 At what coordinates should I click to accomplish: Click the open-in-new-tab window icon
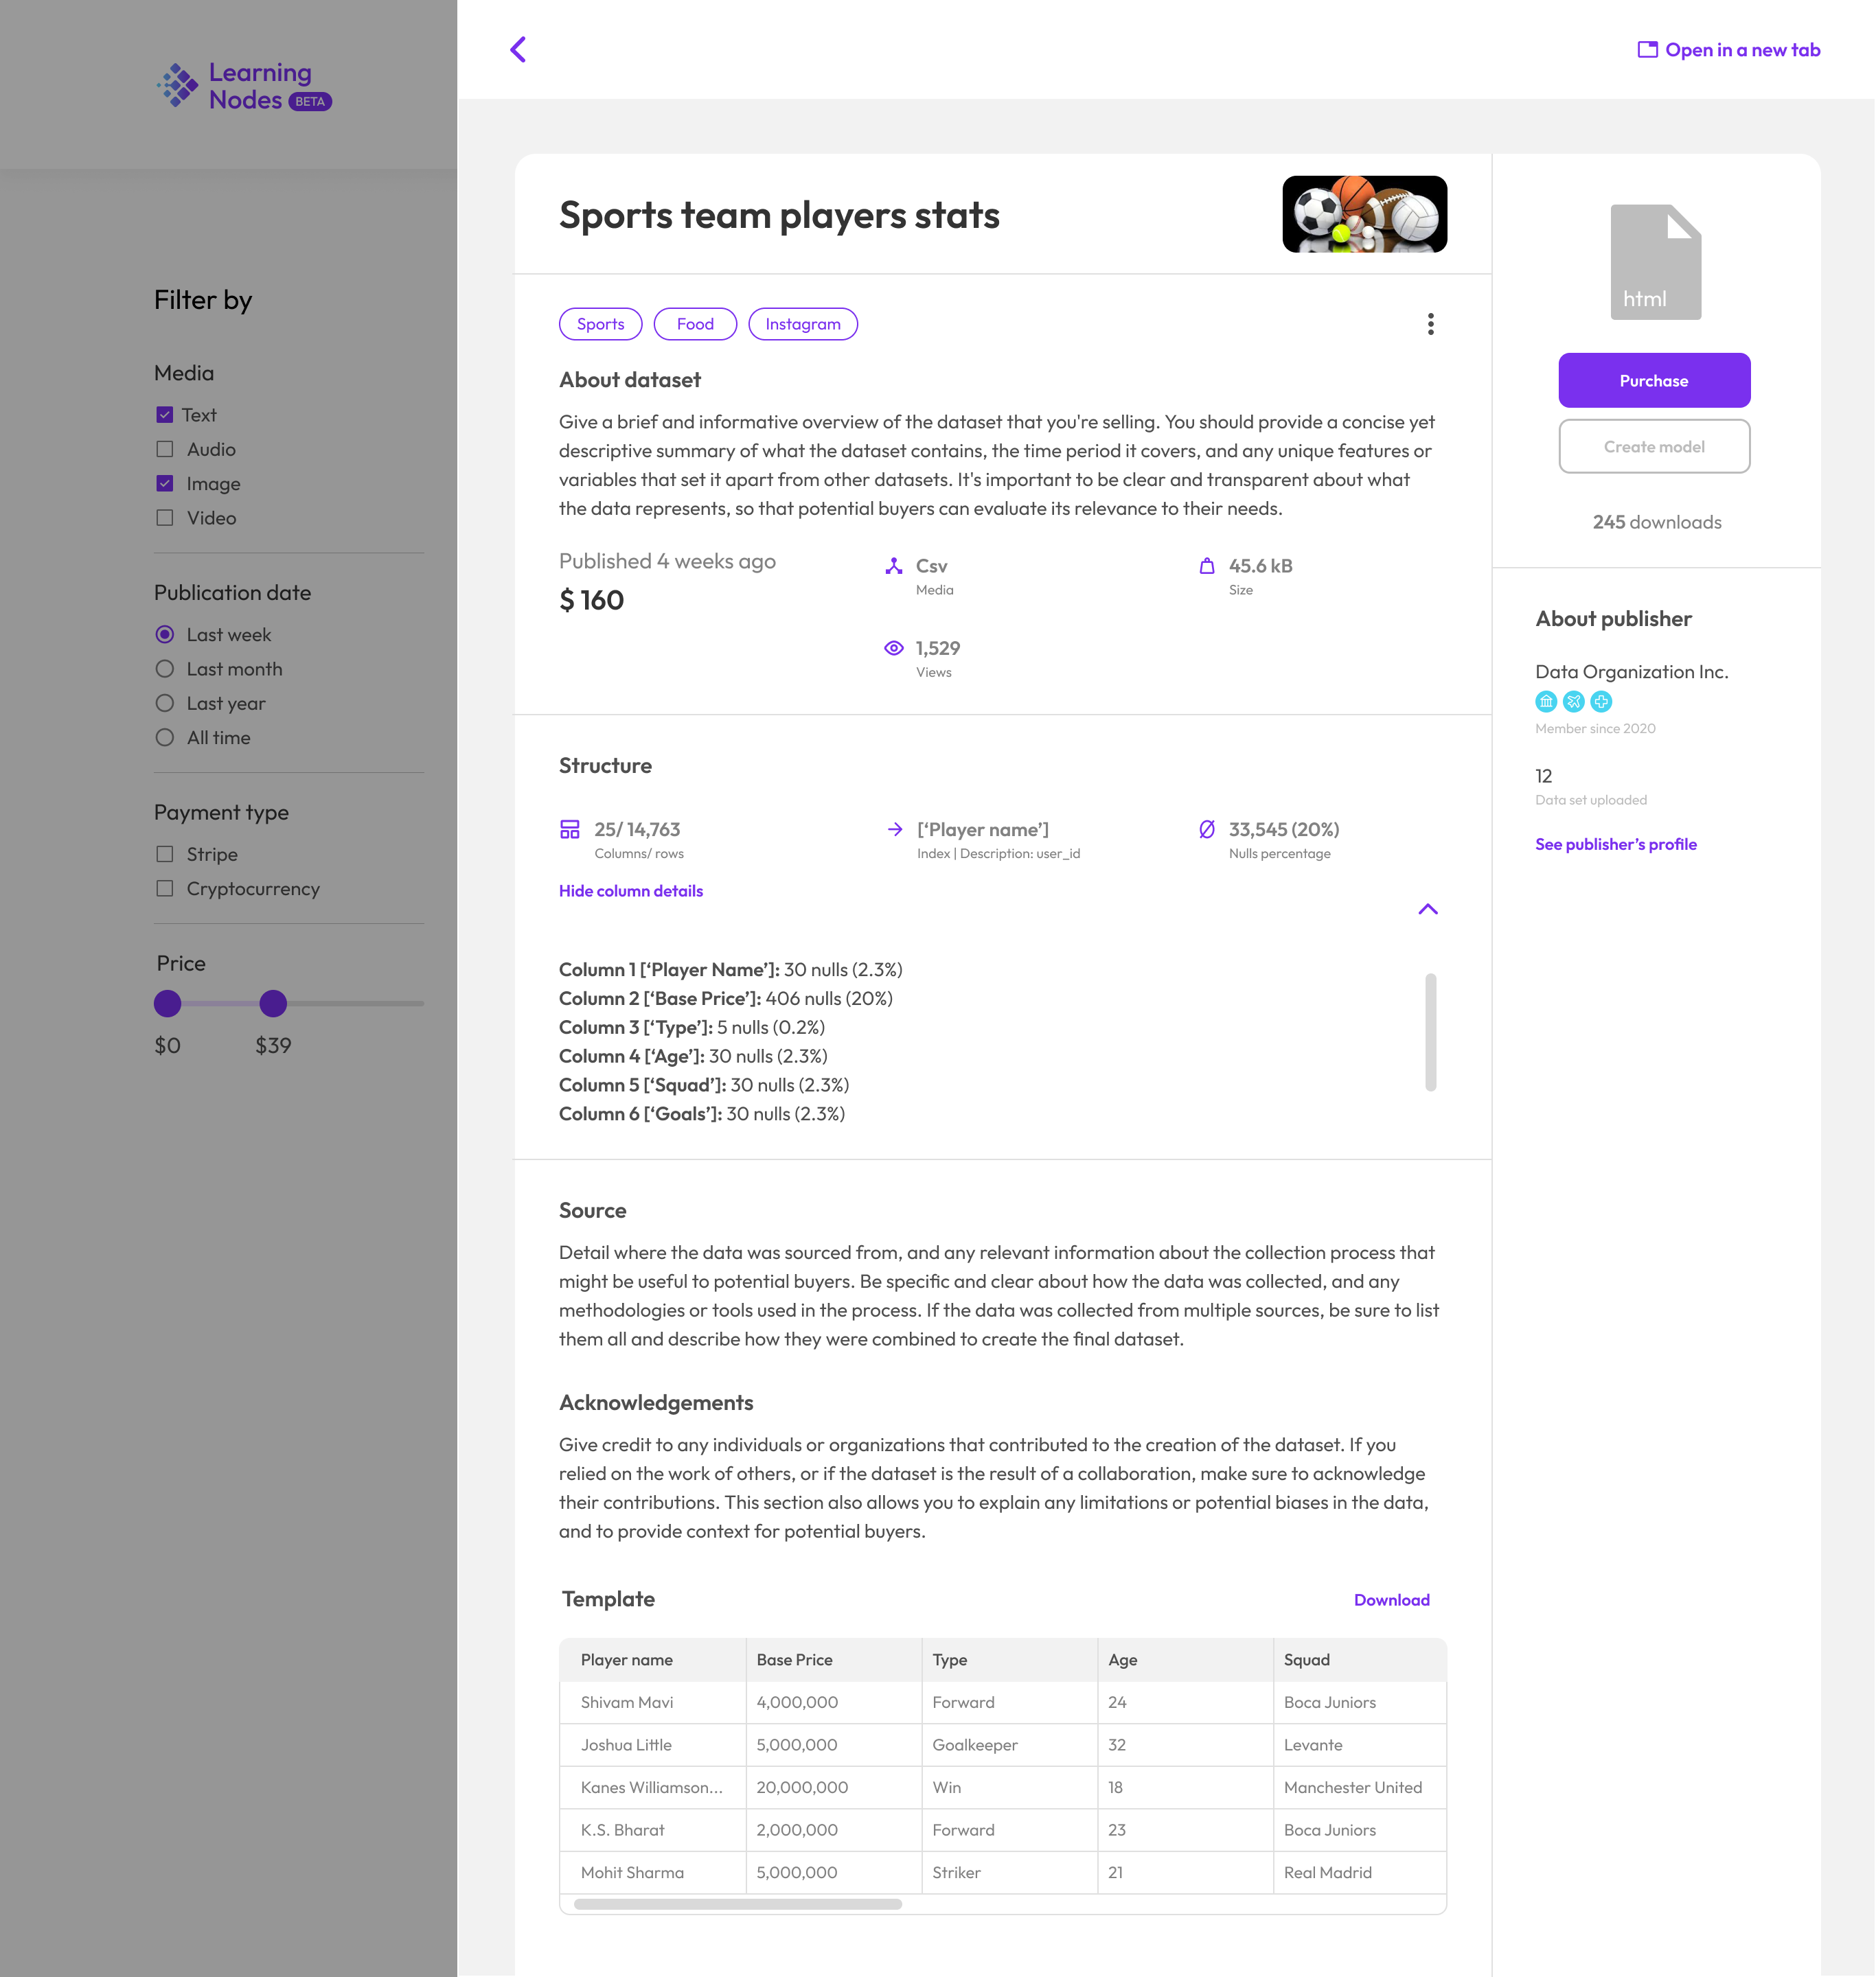[x=1647, y=50]
